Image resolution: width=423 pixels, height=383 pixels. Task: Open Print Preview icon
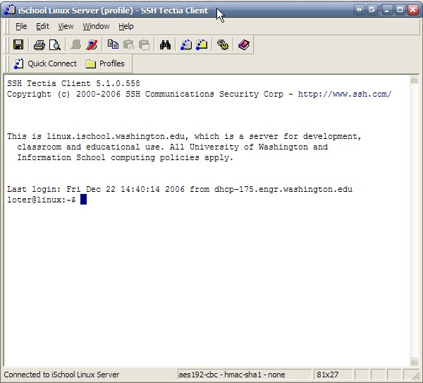point(55,45)
